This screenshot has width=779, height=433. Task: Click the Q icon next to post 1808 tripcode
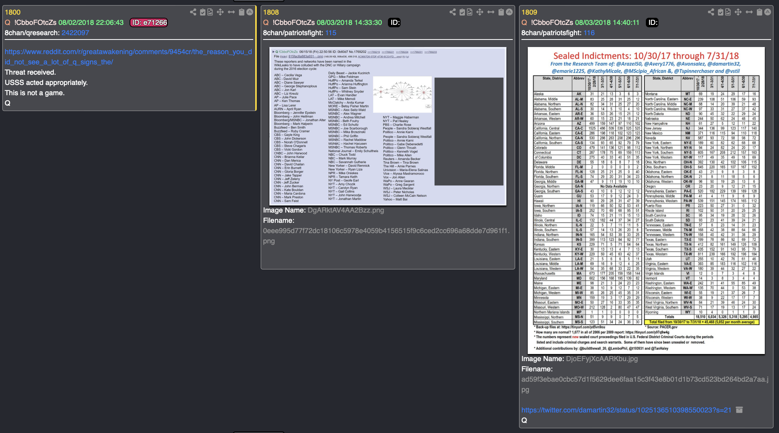point(266,23)
